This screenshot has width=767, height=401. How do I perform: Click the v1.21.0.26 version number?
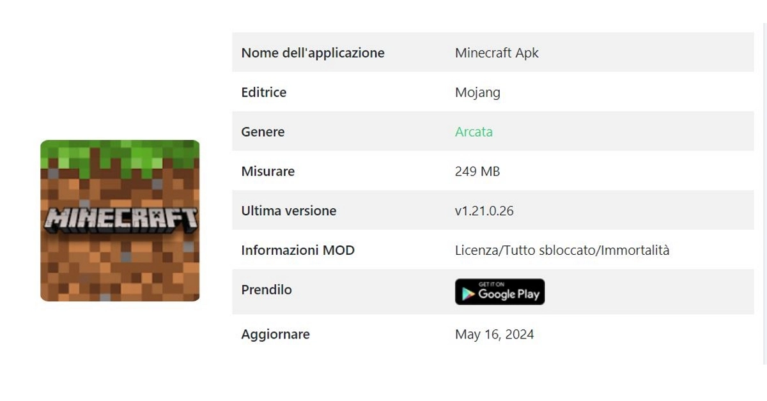point(484,211)
